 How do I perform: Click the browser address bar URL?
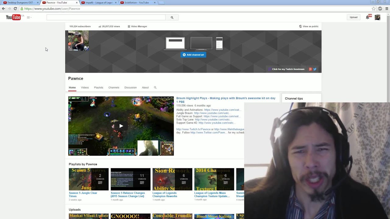pyautogui.click(x=52, y=9)
